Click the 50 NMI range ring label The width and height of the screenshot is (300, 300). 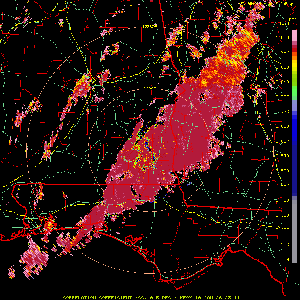coord(150,88)
